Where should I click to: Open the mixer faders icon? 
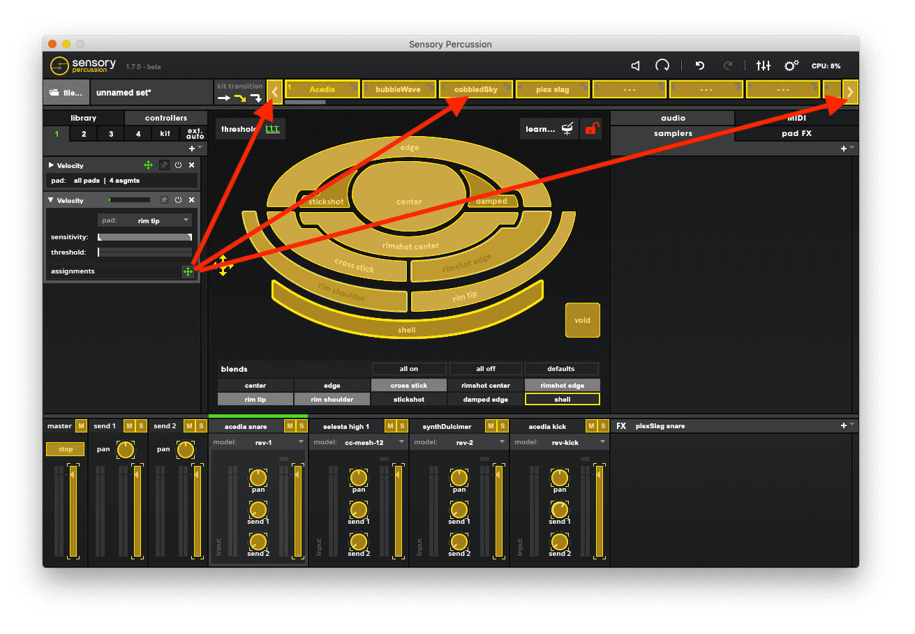[x=764, y=66]
